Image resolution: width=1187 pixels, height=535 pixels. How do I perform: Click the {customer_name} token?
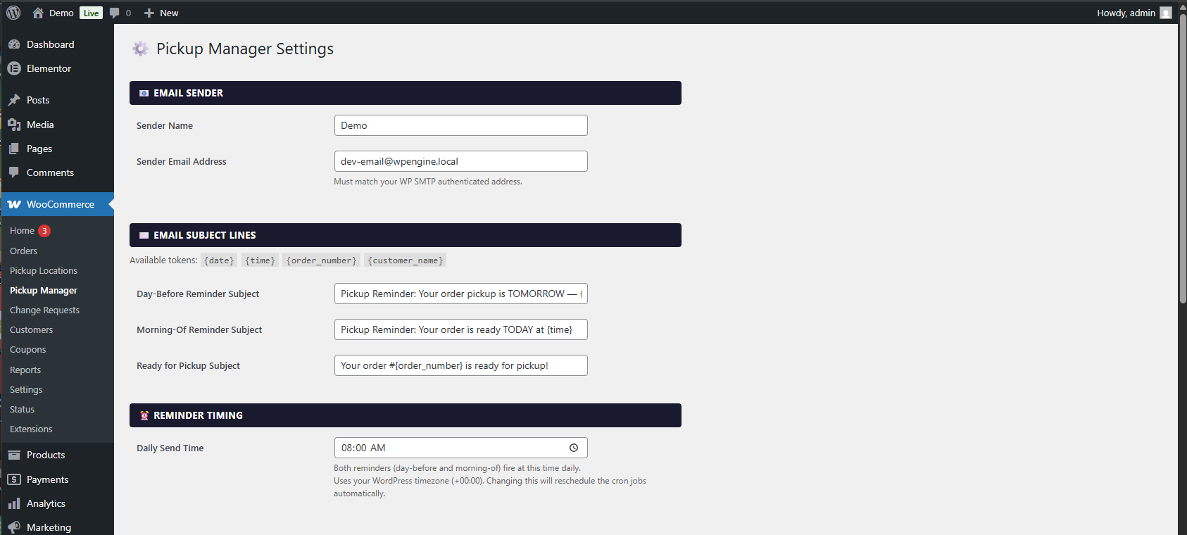pyautogui.click(x=406, y=260)
